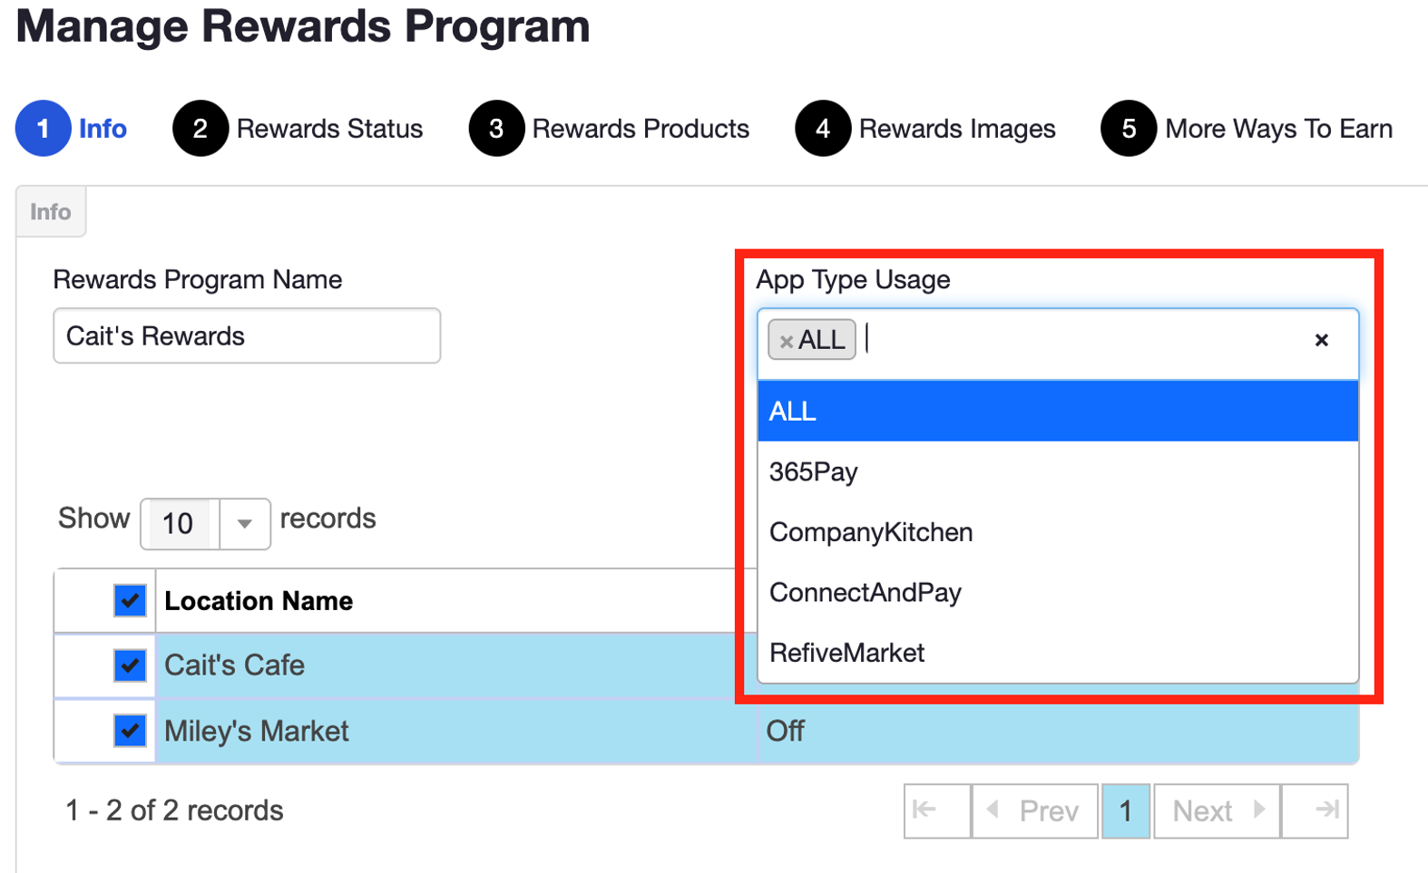Uncheck the select-all checkbox in table header
This screenshot has width=1428, height=873.
tap(130, 600)
